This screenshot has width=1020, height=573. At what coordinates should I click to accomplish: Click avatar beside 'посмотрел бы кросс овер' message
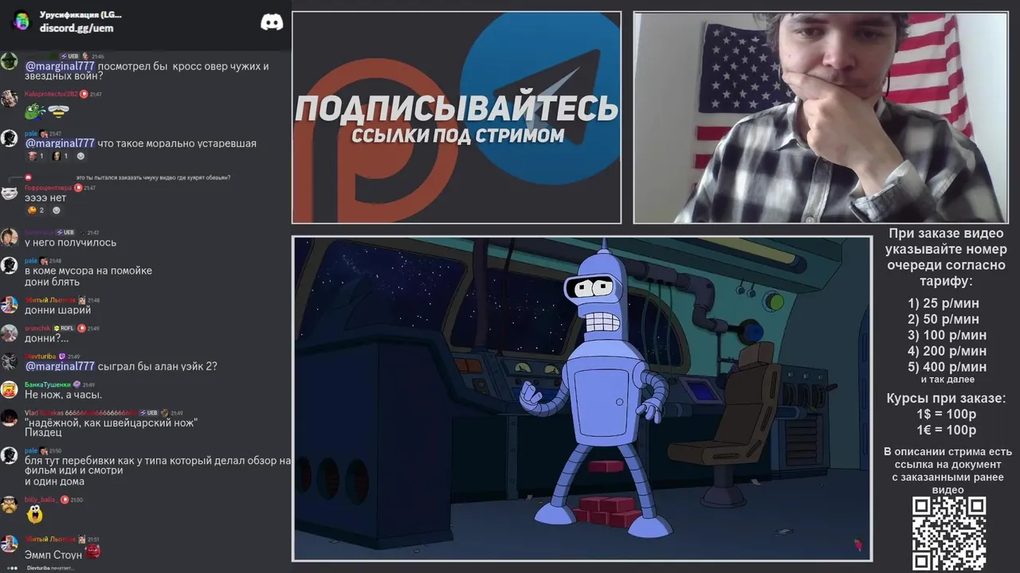(9, 62)
